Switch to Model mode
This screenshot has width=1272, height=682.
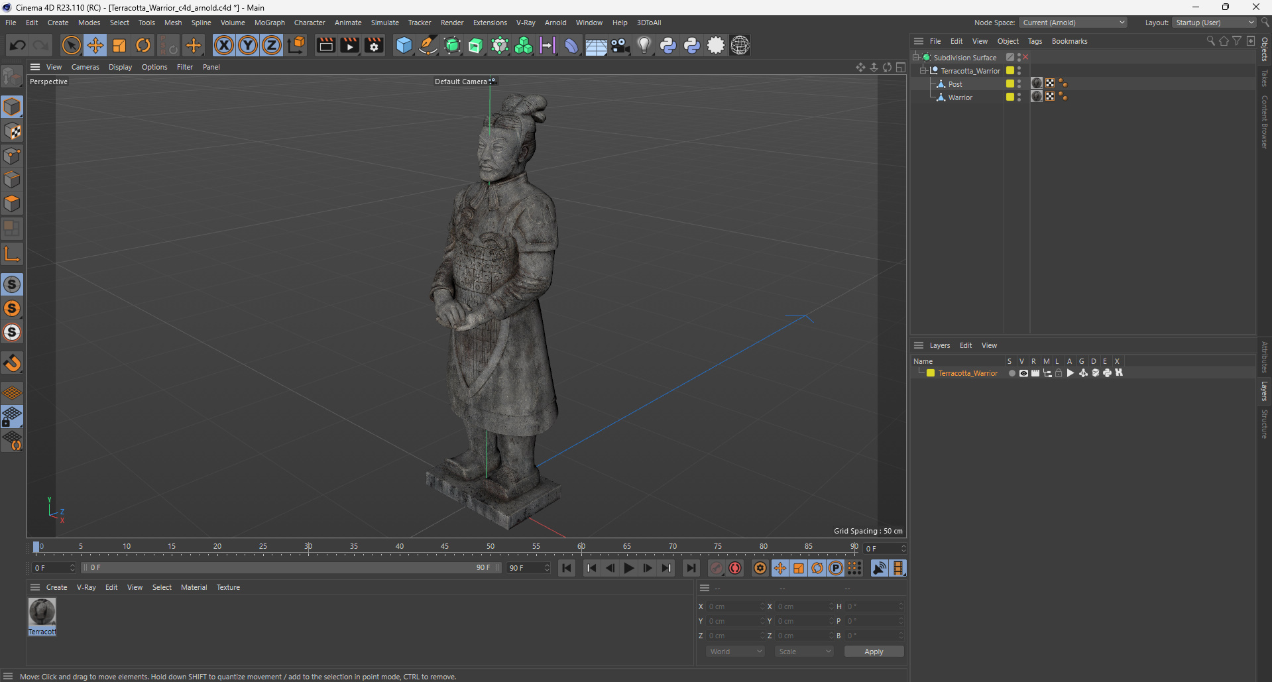[x=13, y=107]
